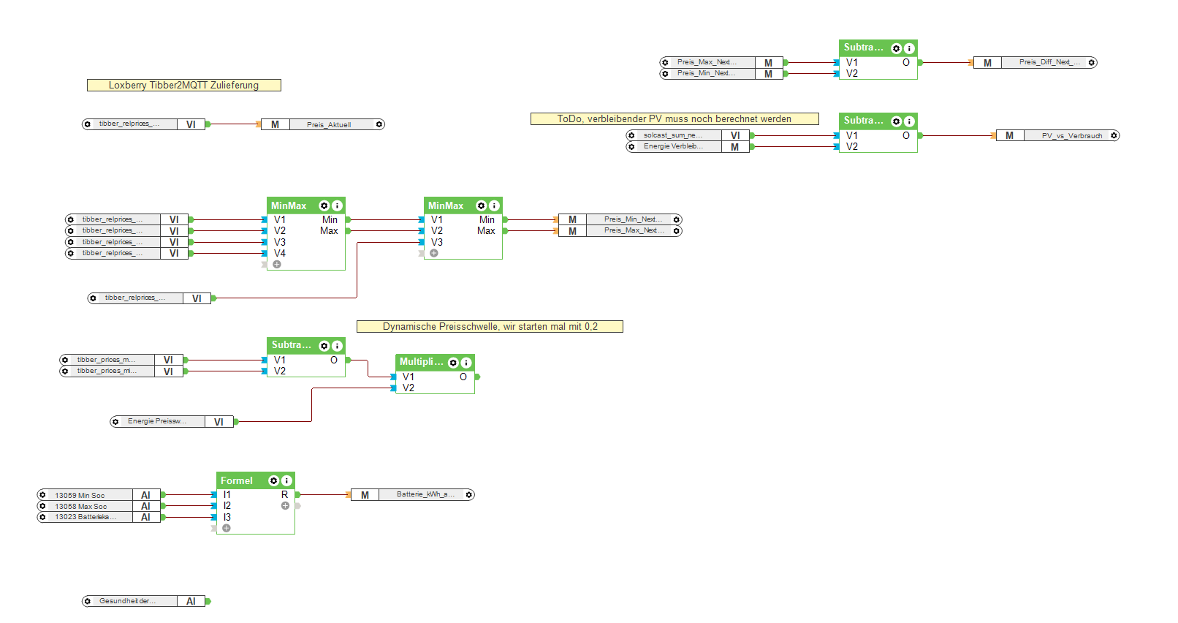1178x623 pixels.
Task: Open gear icon of Gesundheit der… input
Action: click(87, 602)
